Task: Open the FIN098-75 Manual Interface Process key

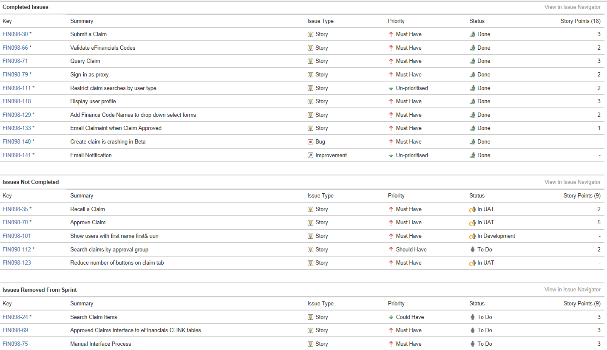Action: [15, 344]
